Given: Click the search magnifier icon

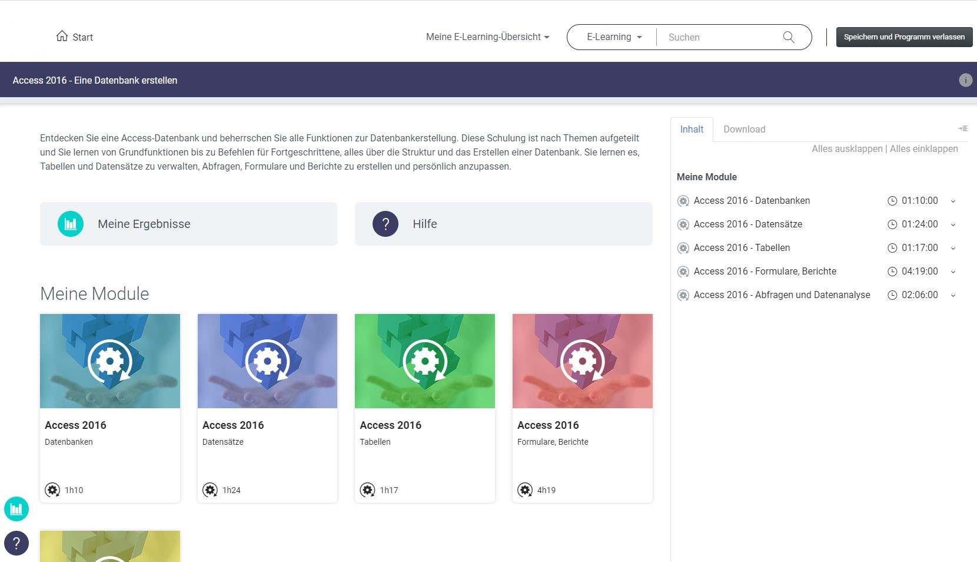Looking at the screenshot, I should [789, 37].
